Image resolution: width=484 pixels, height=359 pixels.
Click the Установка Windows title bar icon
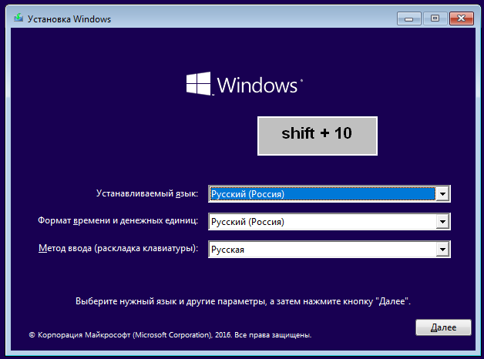coord(18,18)
